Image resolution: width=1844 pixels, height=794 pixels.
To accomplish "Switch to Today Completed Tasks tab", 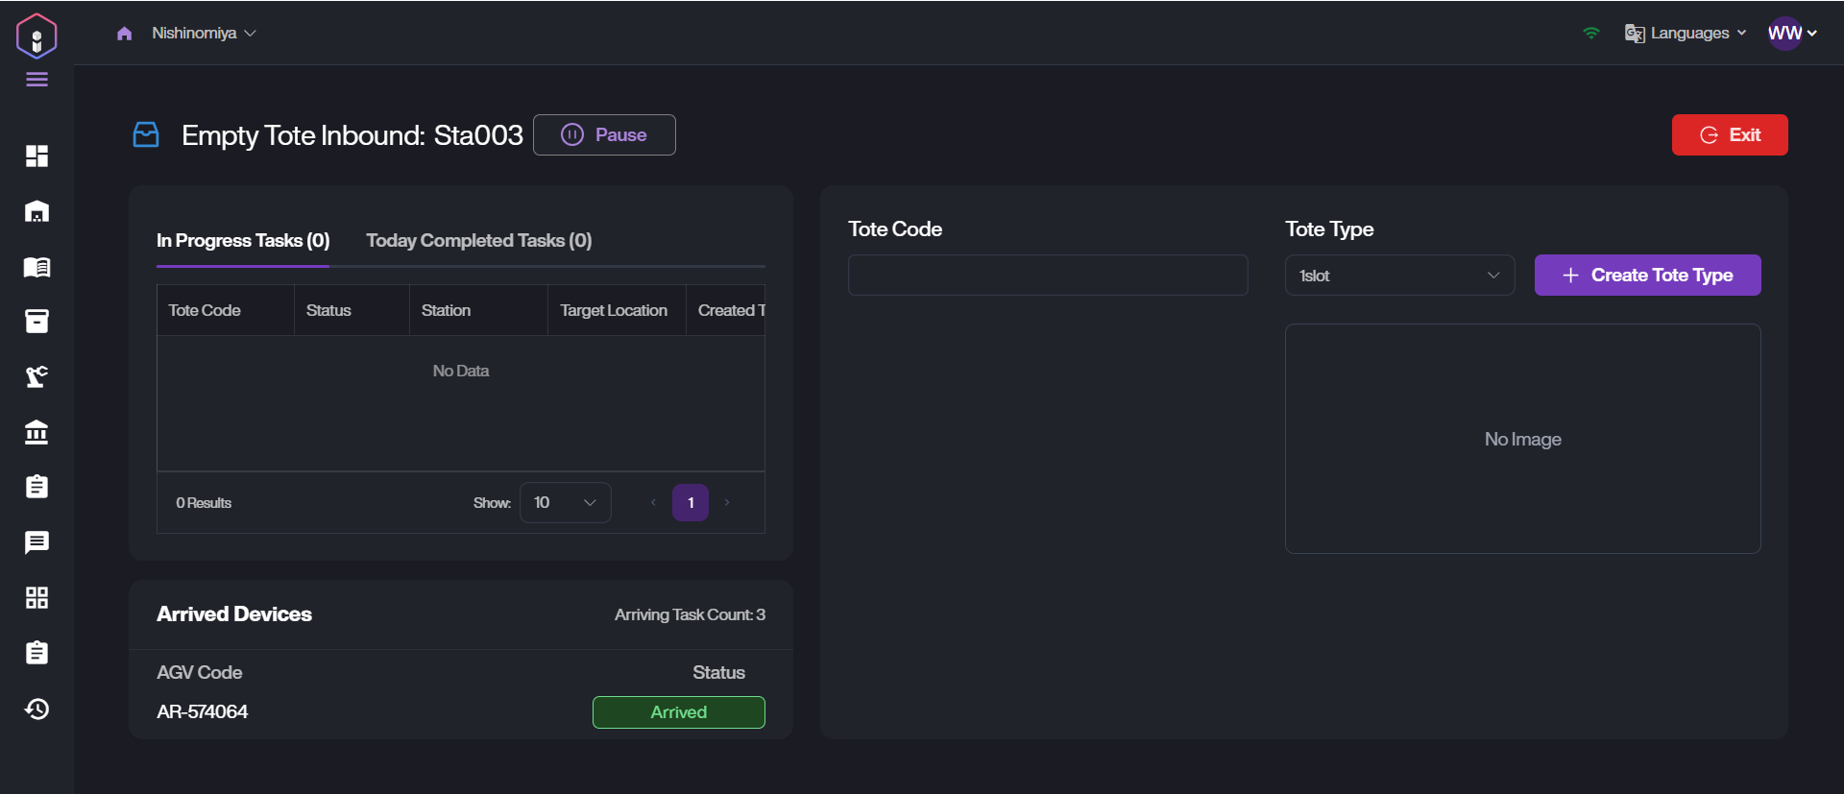I will (478, 241).
